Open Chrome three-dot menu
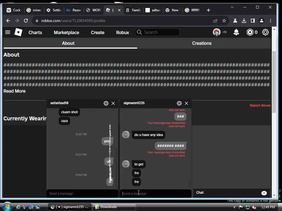The height and width of the screenshot is (211, 282). point(270,21)
